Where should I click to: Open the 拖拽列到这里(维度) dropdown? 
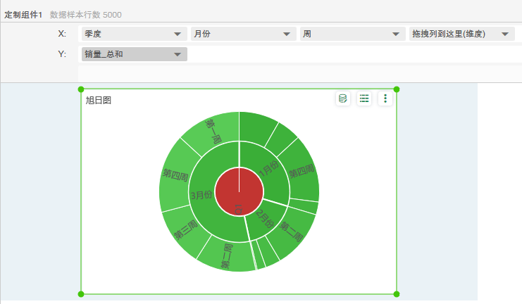click(504, 34)
